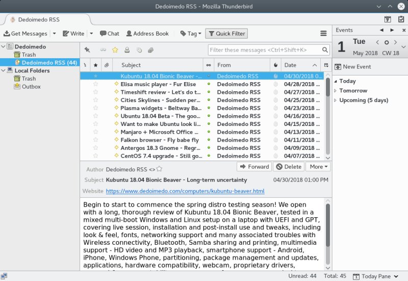Click the online status icon in the status bar
Image resolution: width=408 pixels, height=281 pixels.
point(4,276)
